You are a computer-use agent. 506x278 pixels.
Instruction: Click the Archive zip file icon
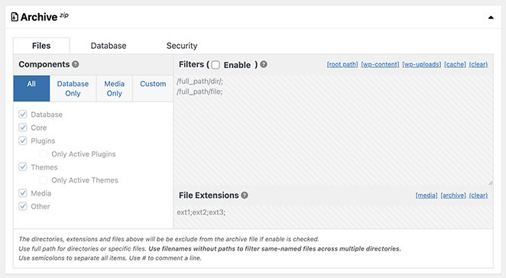coord(15,17)
